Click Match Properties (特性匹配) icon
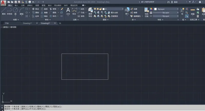The image size is (205, 111). (147, 12)
